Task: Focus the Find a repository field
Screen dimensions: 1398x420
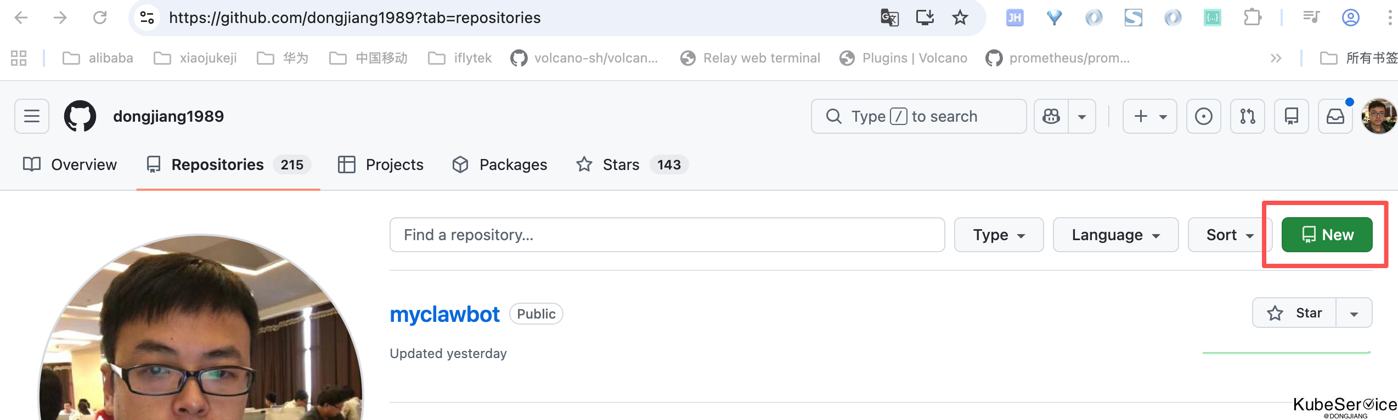Action: 667,235
